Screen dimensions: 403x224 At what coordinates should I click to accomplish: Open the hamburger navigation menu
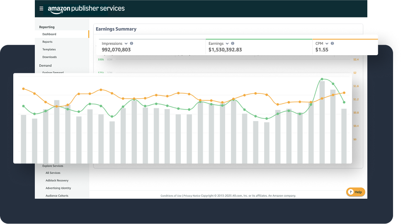[x=41, y=8]
